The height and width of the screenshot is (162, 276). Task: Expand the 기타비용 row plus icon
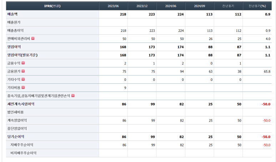(x=23, y=87)
